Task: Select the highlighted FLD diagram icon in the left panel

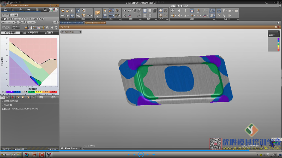Action: point(29,28)
